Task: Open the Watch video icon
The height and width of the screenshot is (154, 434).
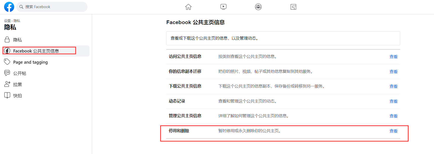Action: (x=223, y=7)
